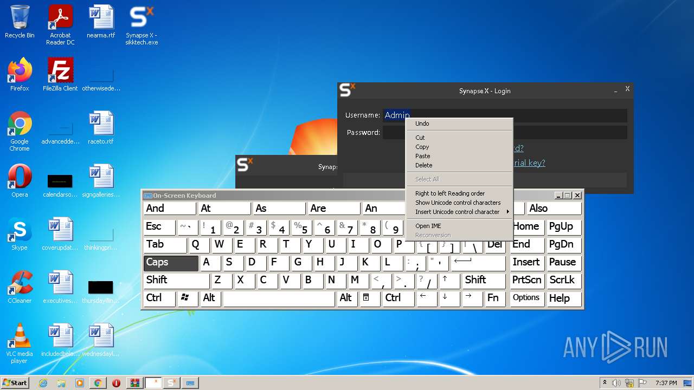Screen dimensions: 694x390
Task: Choose Cut in the context menu
Action: tap(459, 138)
